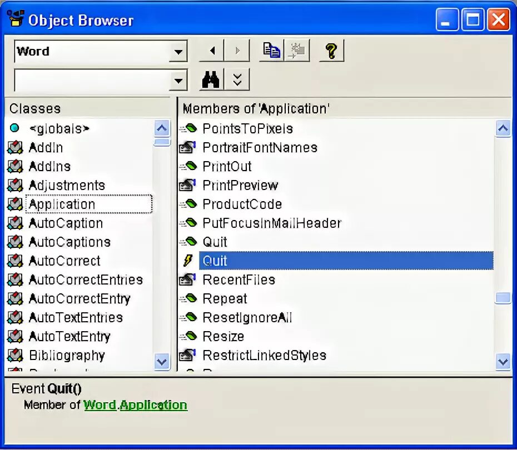This screenshot has width=517, height=450.
Task: Click the class icon beside Bibliography
Action: [15, 355]
